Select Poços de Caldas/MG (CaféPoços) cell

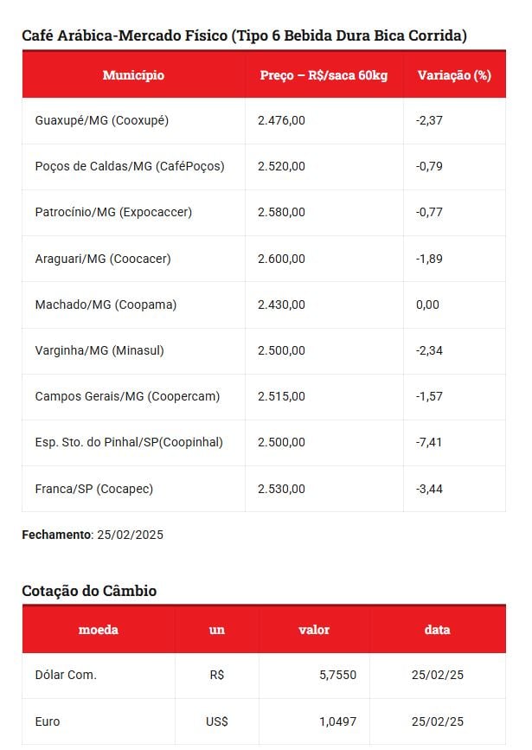point(130,166)
